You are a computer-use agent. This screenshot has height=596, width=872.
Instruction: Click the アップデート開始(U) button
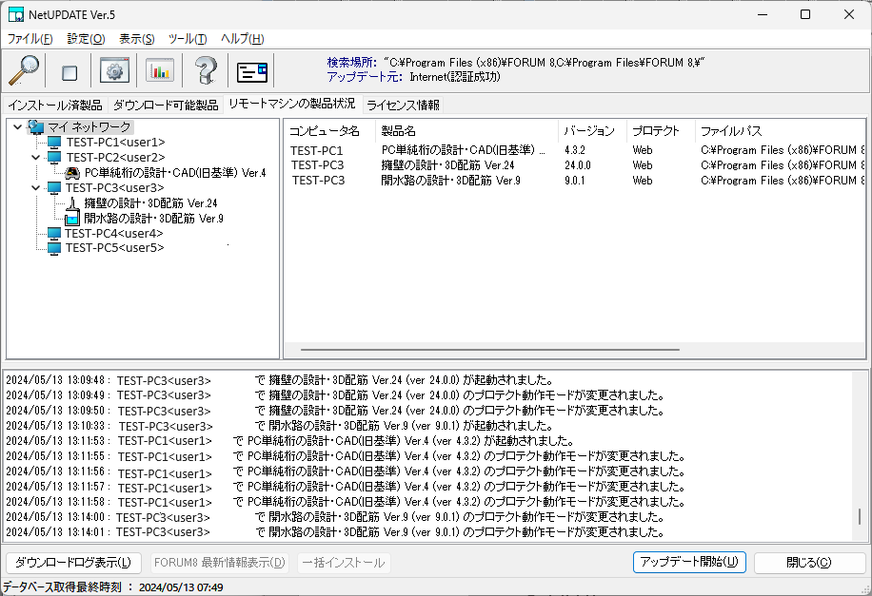[x=689, y=562]
